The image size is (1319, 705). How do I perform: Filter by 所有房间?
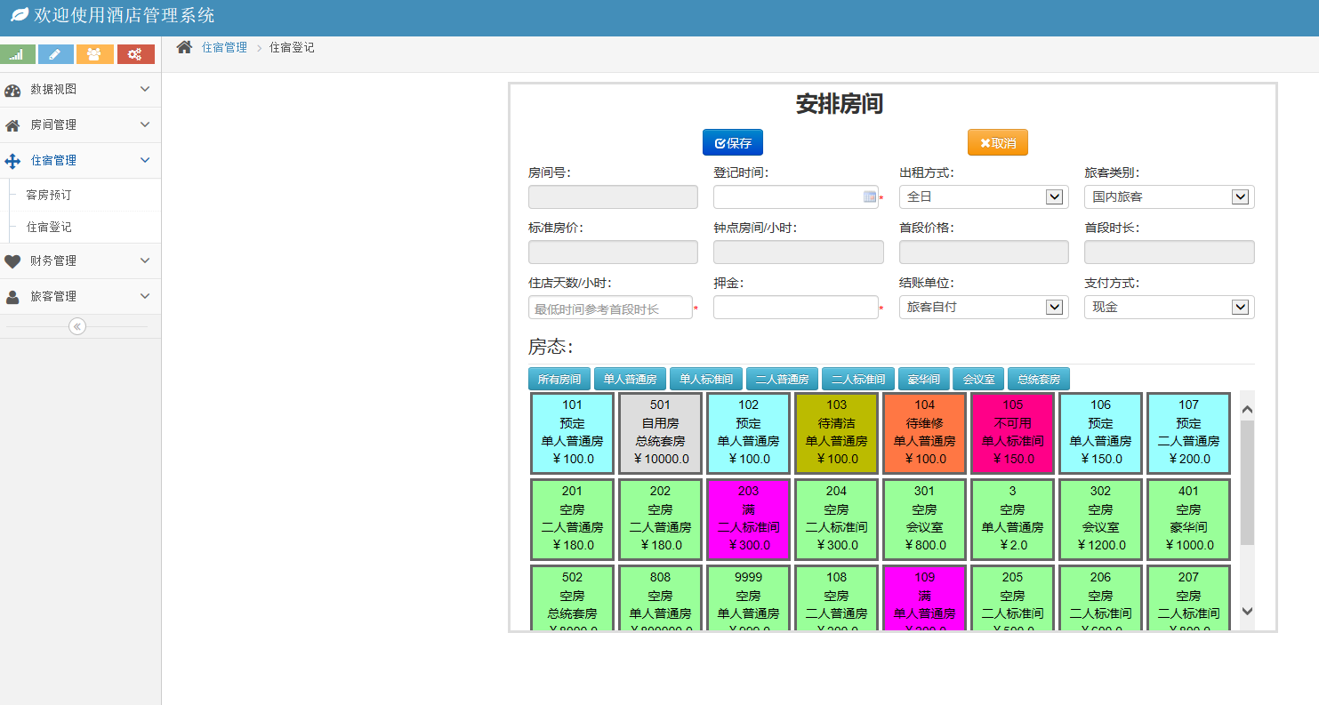559,379
